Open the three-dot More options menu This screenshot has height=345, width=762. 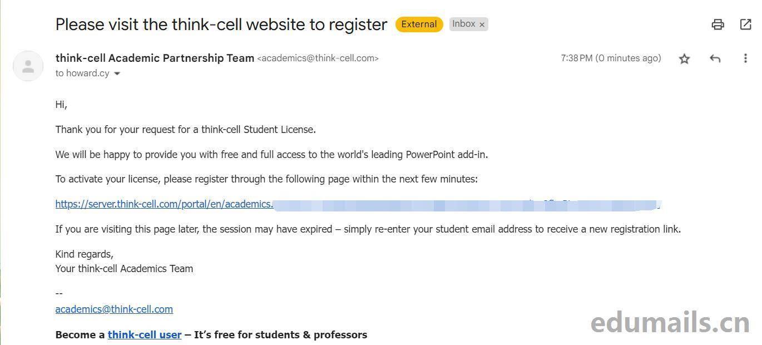[x=745, y=58]
